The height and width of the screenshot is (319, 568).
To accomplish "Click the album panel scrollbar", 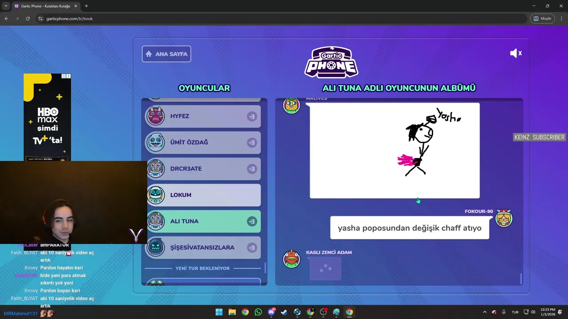I will [521, 279].
